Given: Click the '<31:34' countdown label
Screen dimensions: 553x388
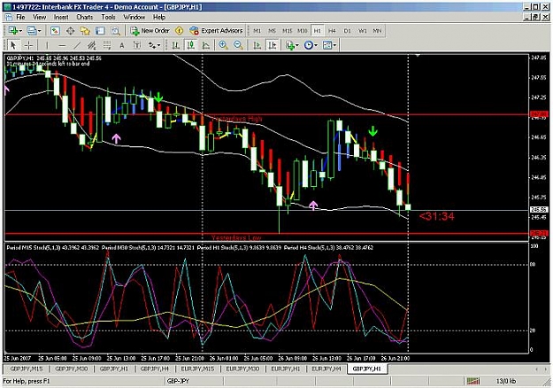Looking at the screenshot, I should point(436,216).
